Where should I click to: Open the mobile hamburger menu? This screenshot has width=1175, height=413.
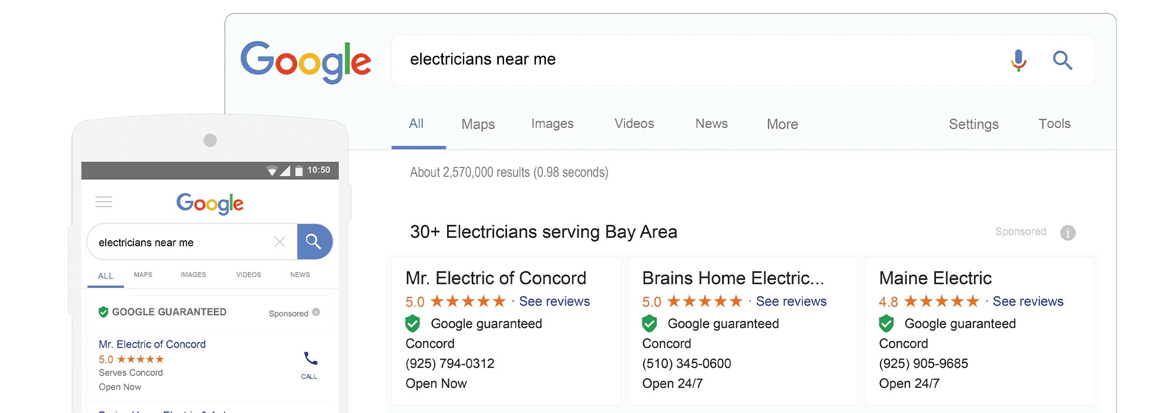point(103,202)
